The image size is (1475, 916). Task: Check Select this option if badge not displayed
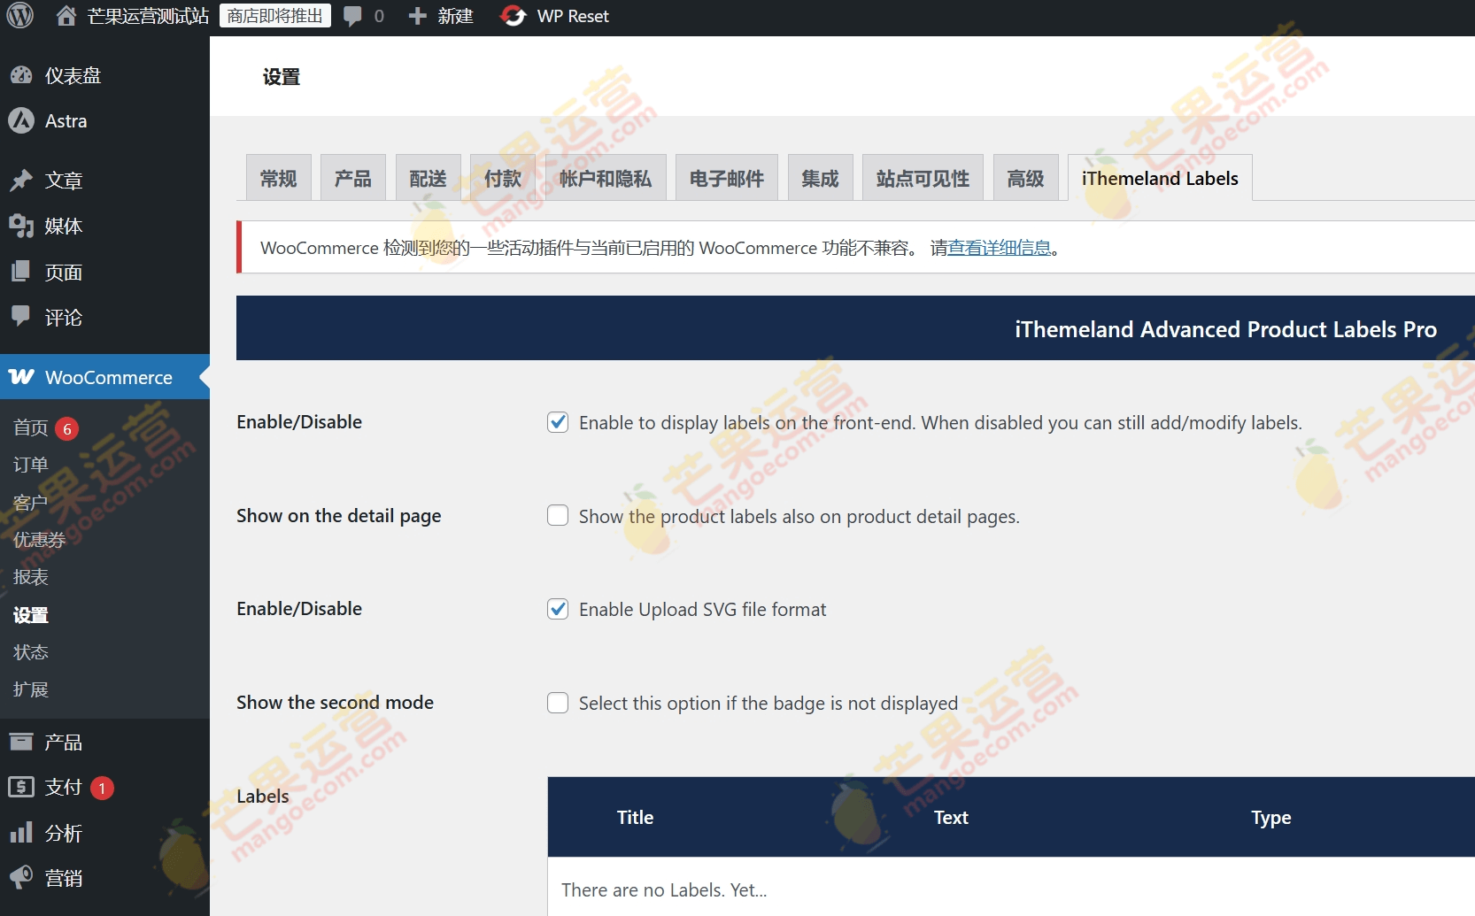tap(558, 703)
